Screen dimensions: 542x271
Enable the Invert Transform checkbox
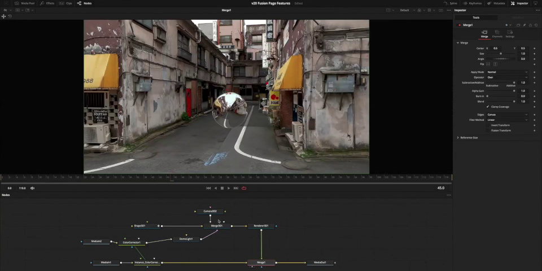[x=488, y=125]
